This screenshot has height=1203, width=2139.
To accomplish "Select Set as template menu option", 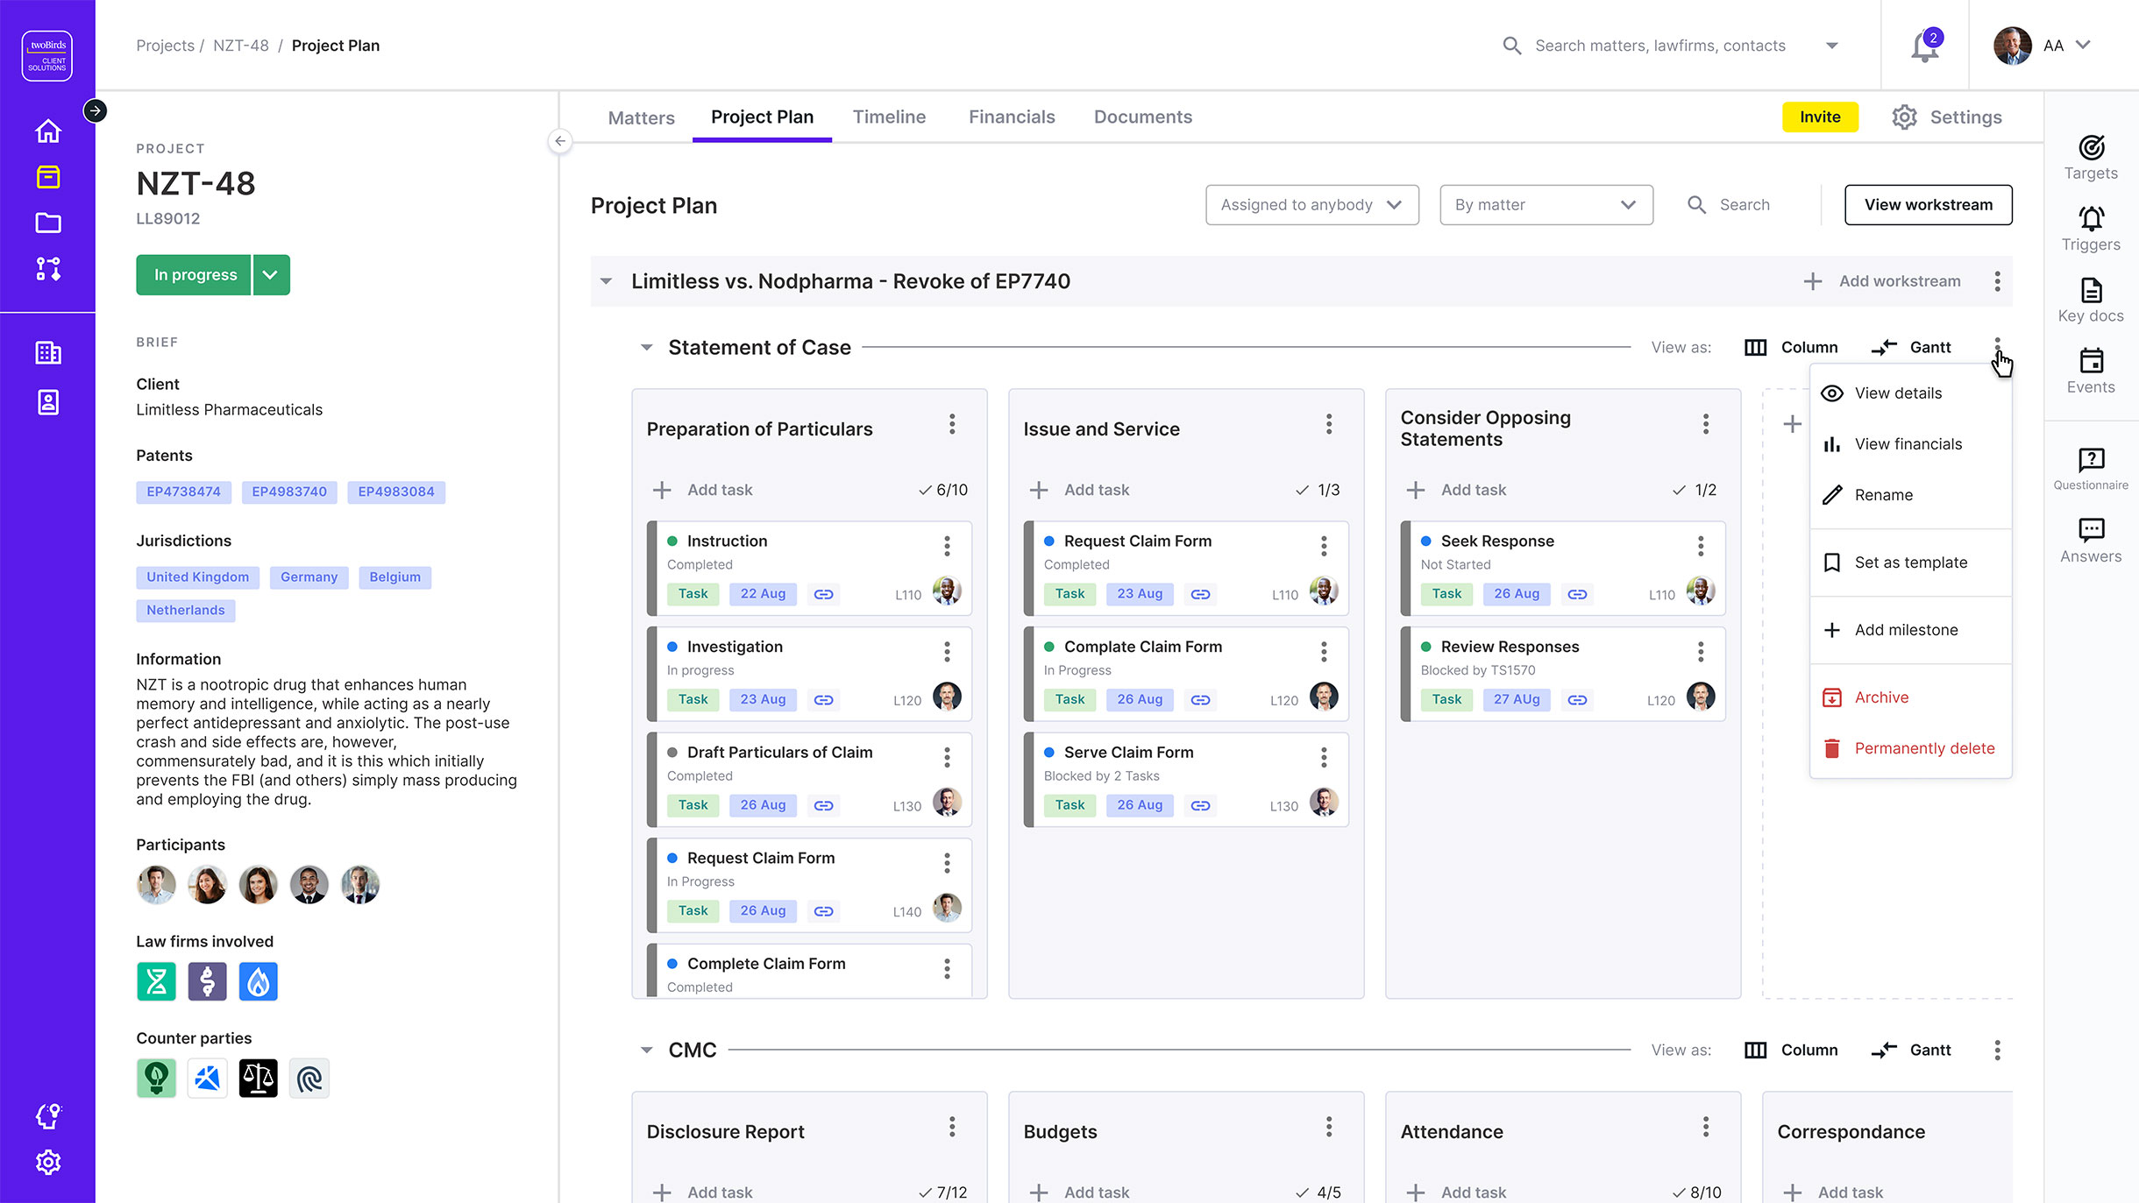I will [1911, 563].
